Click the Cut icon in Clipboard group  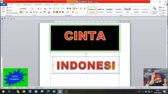(7, 8)
